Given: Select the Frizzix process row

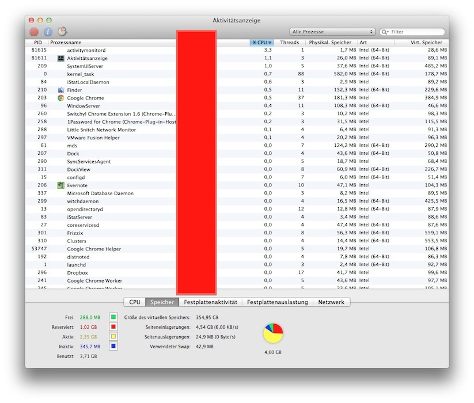Looking at the screenshot, I should [237, 233].
